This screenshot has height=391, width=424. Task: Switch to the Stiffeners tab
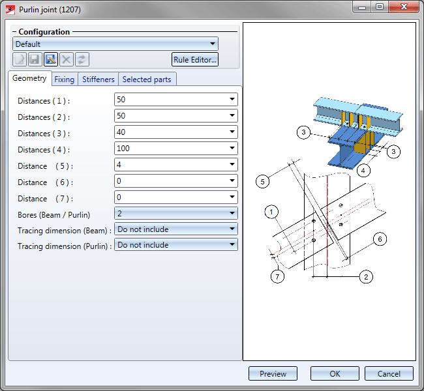(x=98, y=80)
